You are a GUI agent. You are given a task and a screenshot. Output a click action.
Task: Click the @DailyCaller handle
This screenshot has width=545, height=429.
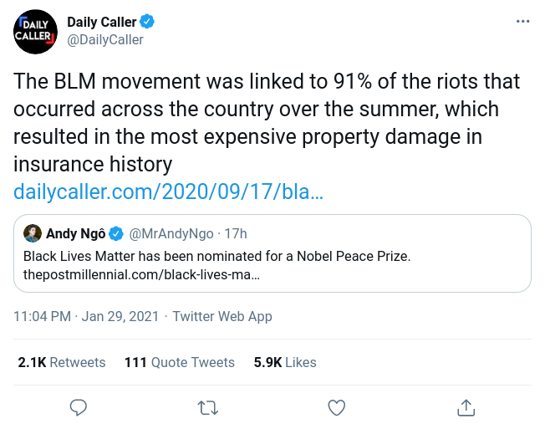105,39
